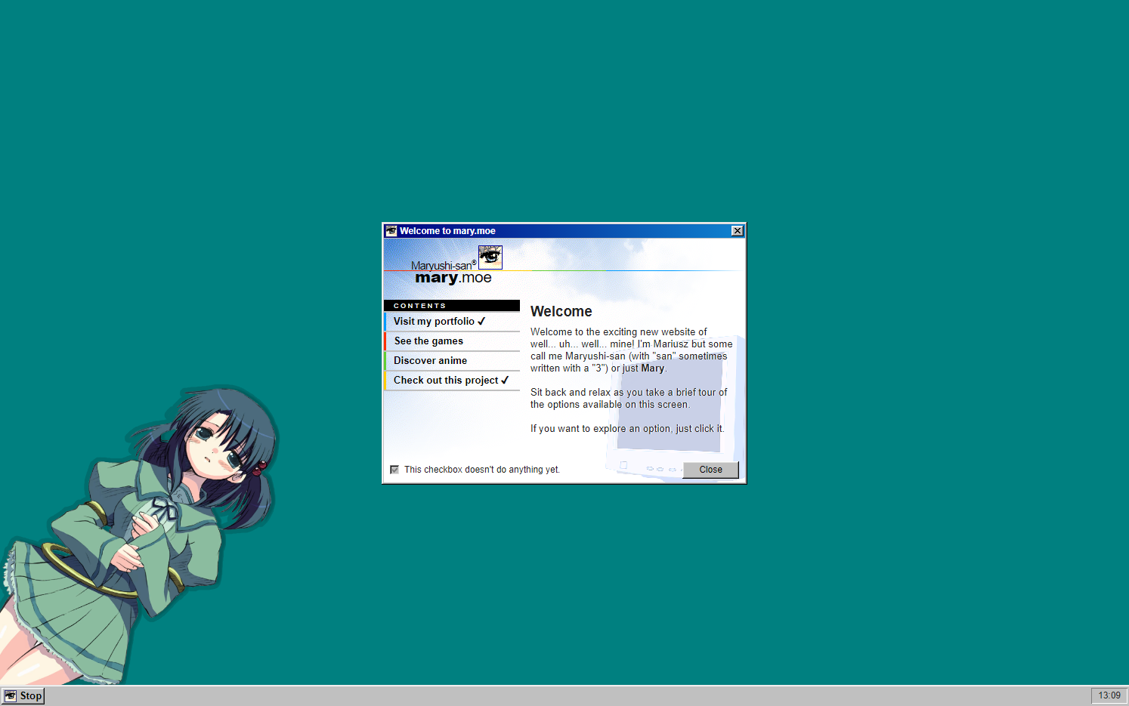Click the eye icon in the window title bar
This screenshot has height=706, width=1129.
tap(391, 231)
